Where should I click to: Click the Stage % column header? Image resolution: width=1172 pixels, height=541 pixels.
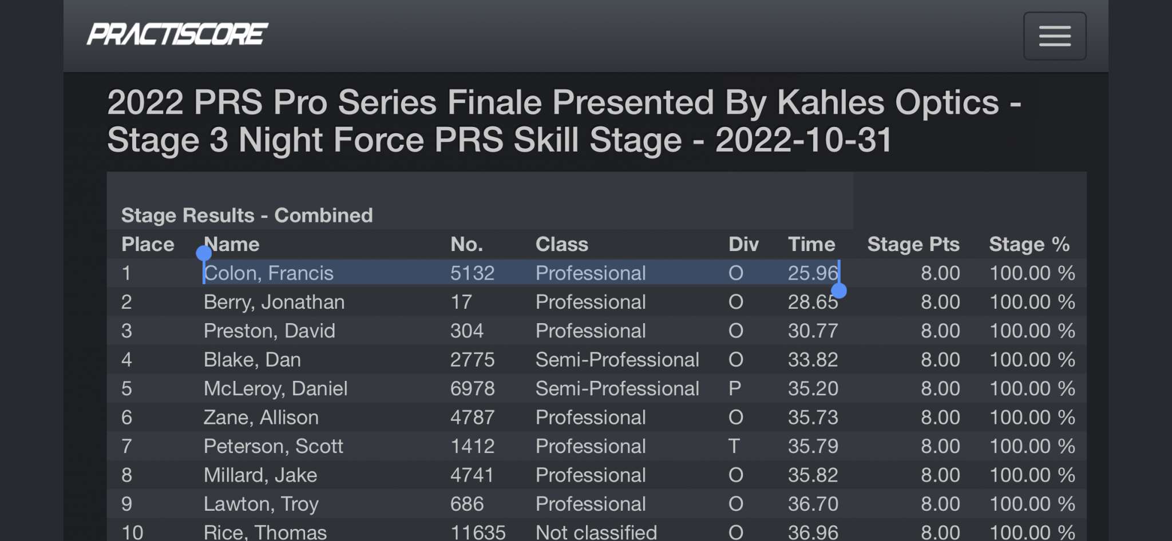tap(1030, 244)
